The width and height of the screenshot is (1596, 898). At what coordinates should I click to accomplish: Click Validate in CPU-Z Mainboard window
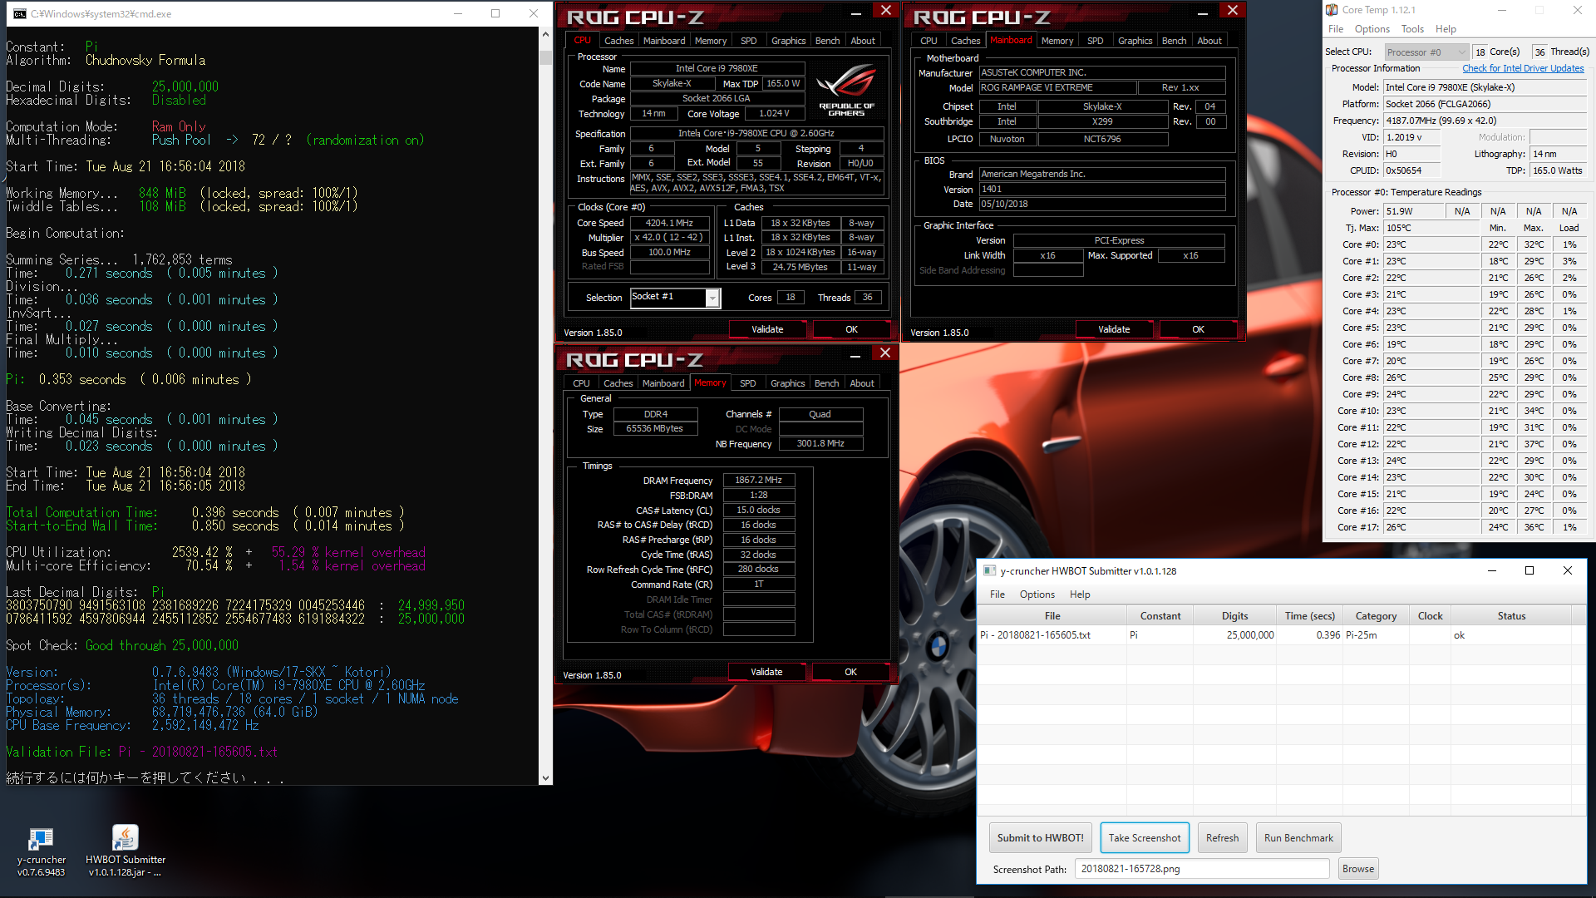tap(1113, 329)
